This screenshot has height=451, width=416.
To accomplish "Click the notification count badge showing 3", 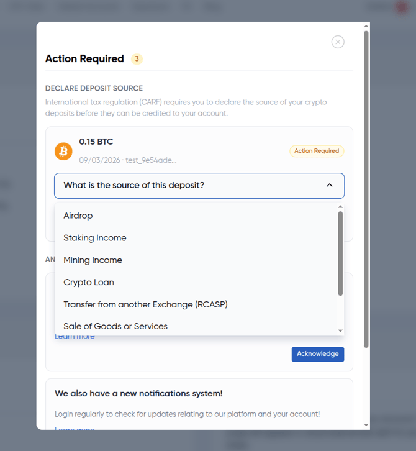I will point(137,59).
